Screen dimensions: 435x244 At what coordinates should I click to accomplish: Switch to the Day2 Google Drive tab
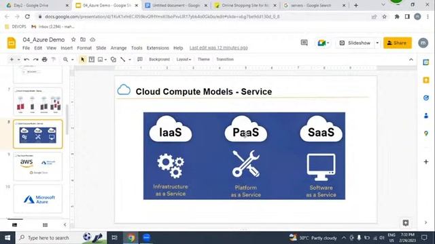pyautogui.click(x=38, y=5)
